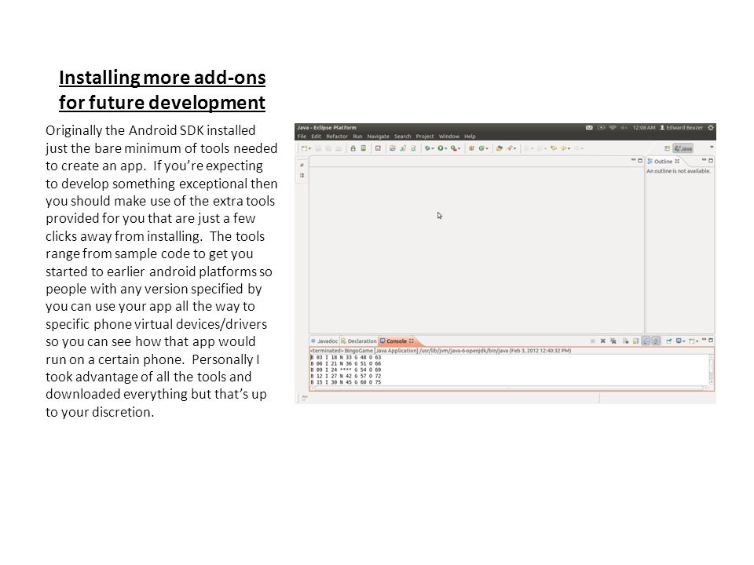Open the Edward Beazer user menu

[x=682, y=128]
